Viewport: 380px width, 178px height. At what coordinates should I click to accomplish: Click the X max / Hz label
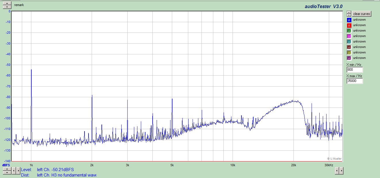pyautogui.click(x=354, y=76)
